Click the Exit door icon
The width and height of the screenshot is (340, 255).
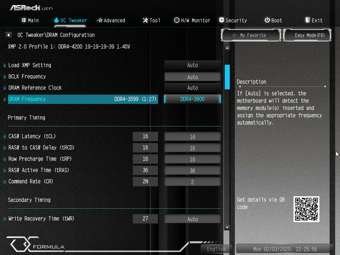pyautogui.click(x=307, y=20)
